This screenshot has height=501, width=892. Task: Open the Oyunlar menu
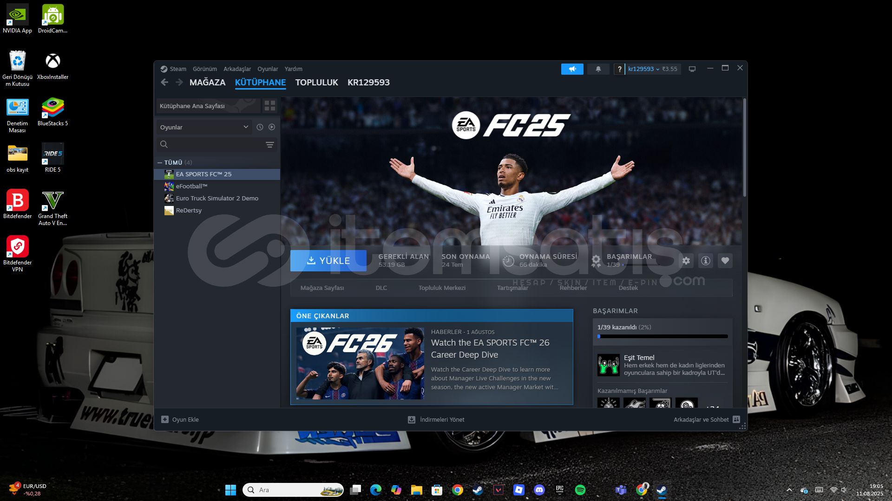tap(268, 69)
